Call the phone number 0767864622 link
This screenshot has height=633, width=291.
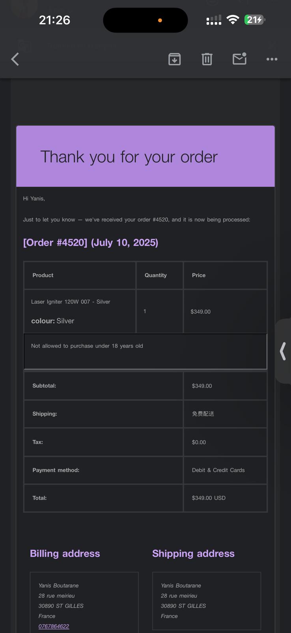point(54,626)
